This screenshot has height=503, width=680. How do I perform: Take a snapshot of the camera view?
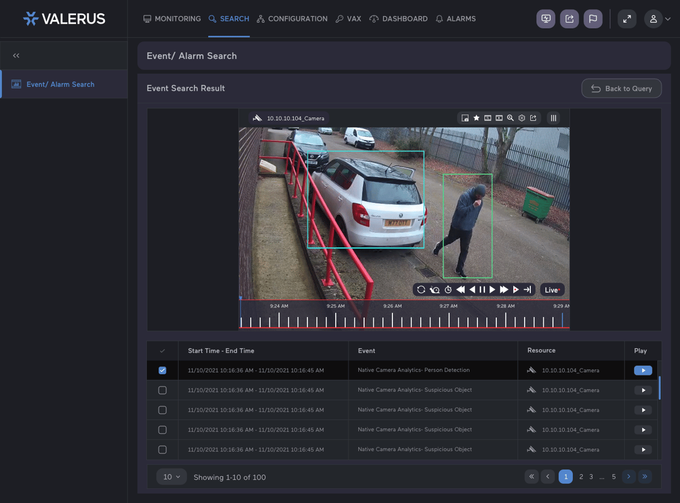(465, 118)
